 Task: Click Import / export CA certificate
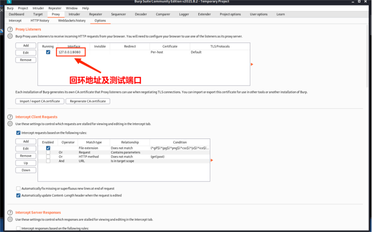(x=40, y=101)
